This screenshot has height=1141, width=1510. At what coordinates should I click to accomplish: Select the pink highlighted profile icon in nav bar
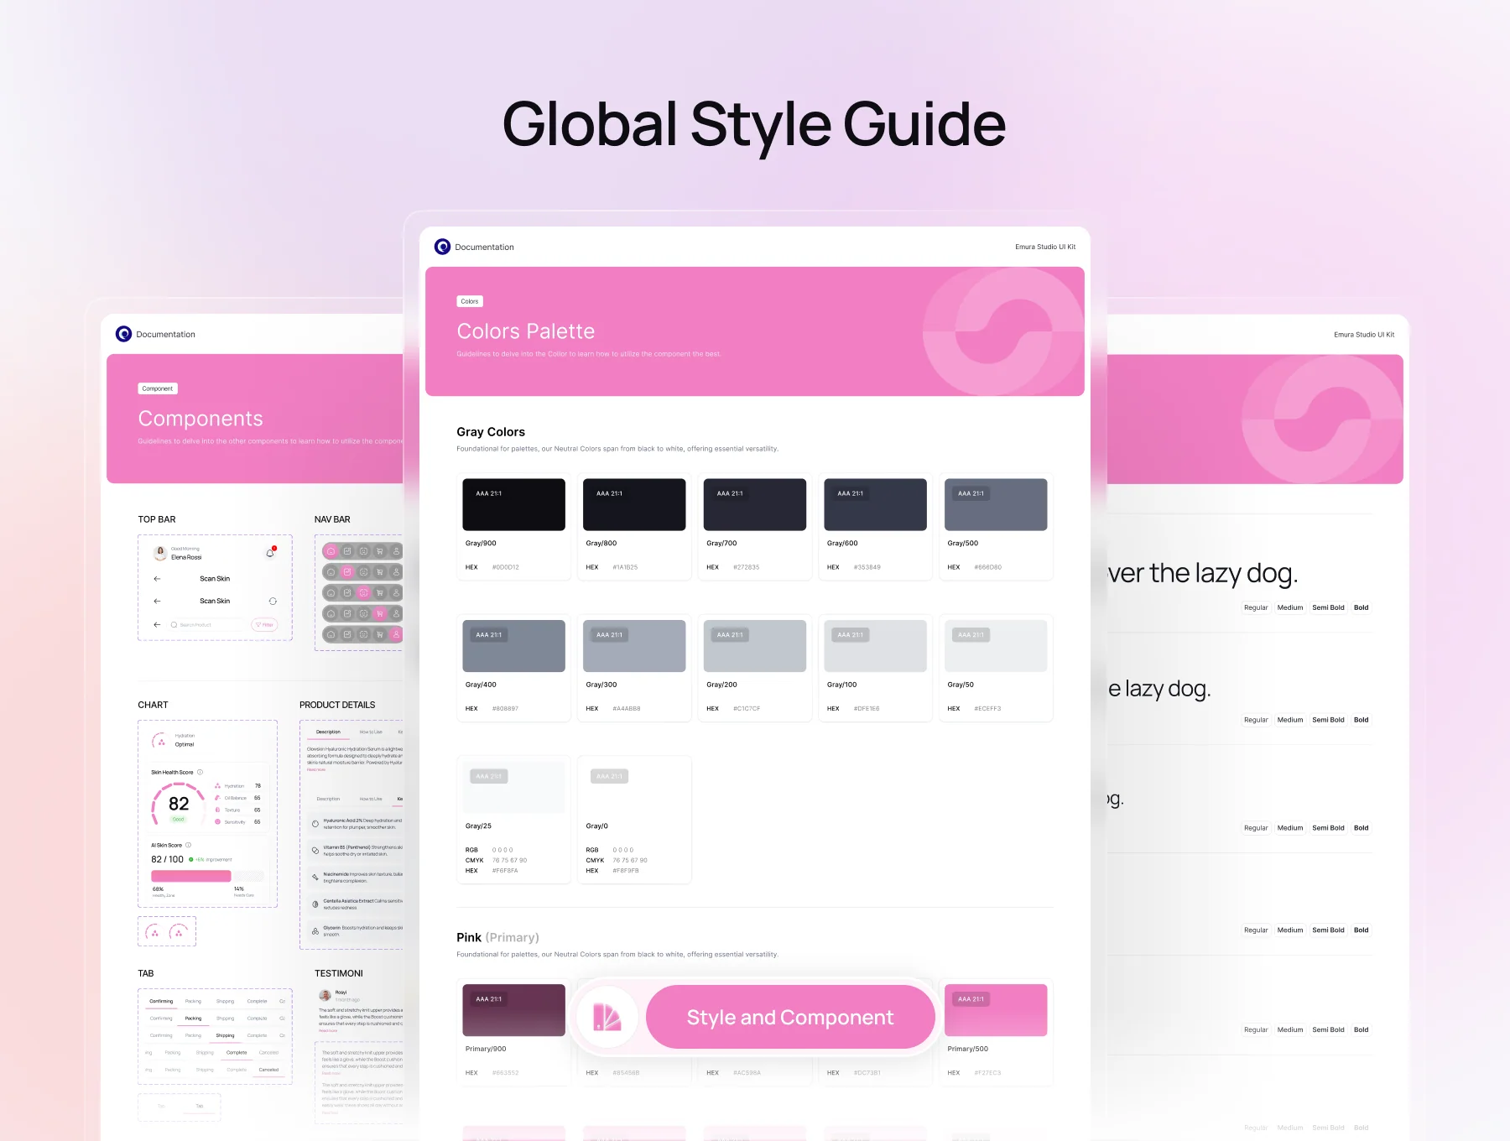point(396,634)
